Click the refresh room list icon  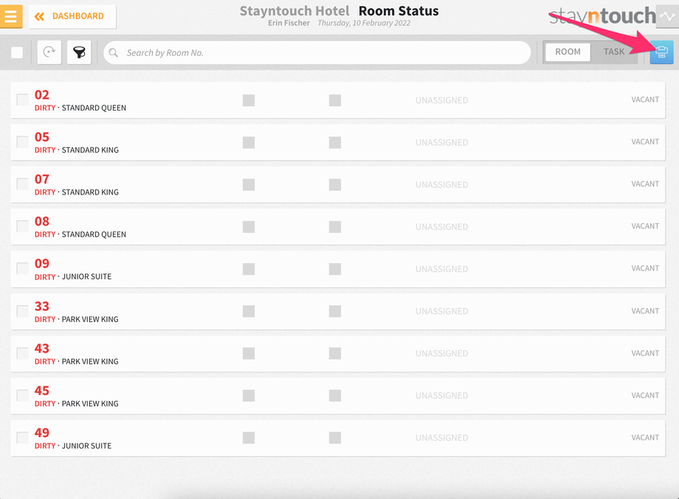(x=49, y=52)
